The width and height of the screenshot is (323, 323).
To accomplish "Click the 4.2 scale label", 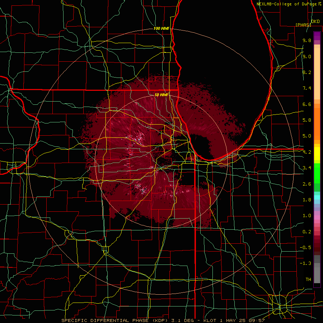I will pos(307,152).
